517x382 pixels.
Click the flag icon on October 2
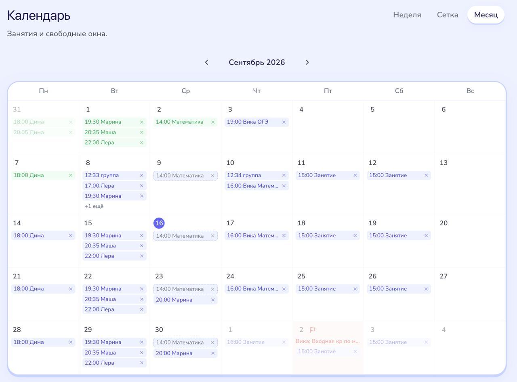(x=312, y=330)
